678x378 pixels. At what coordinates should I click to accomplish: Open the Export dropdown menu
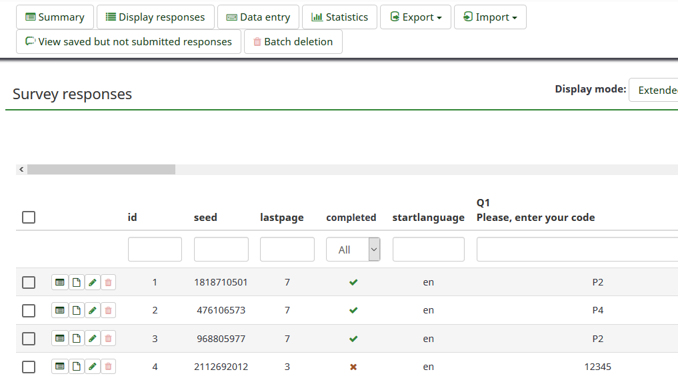tap(415, 17)
